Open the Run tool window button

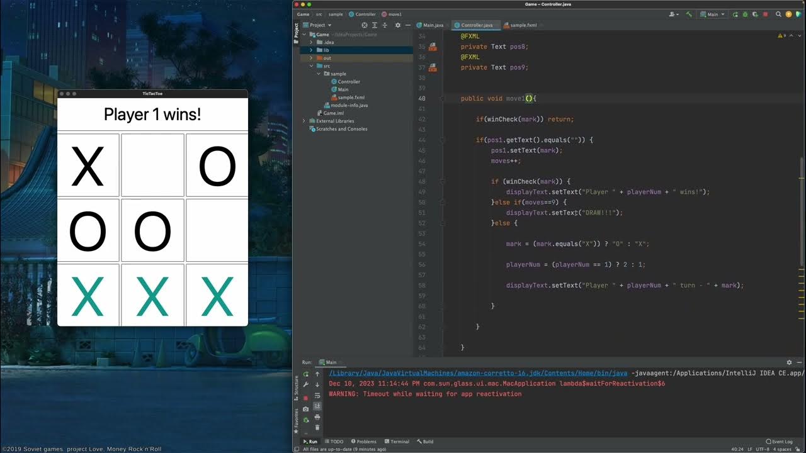310,442
